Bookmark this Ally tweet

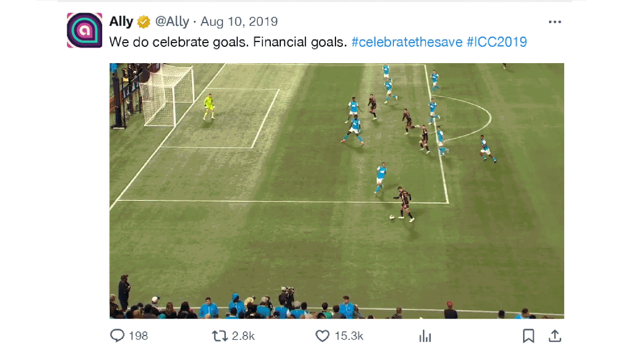(x=528, y=336)
